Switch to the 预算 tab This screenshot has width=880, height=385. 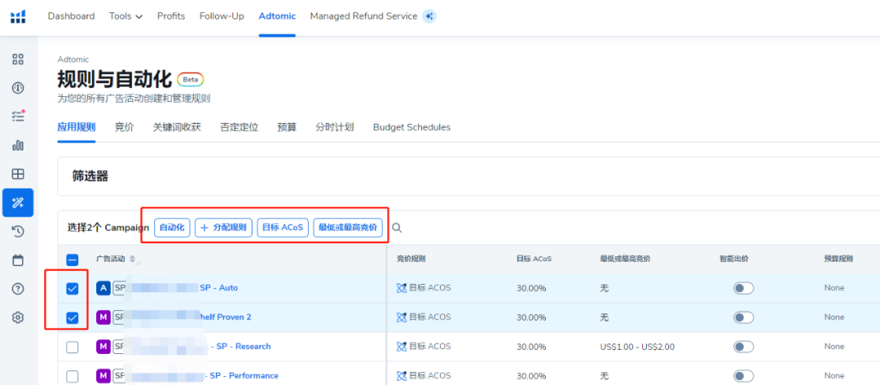287,127
